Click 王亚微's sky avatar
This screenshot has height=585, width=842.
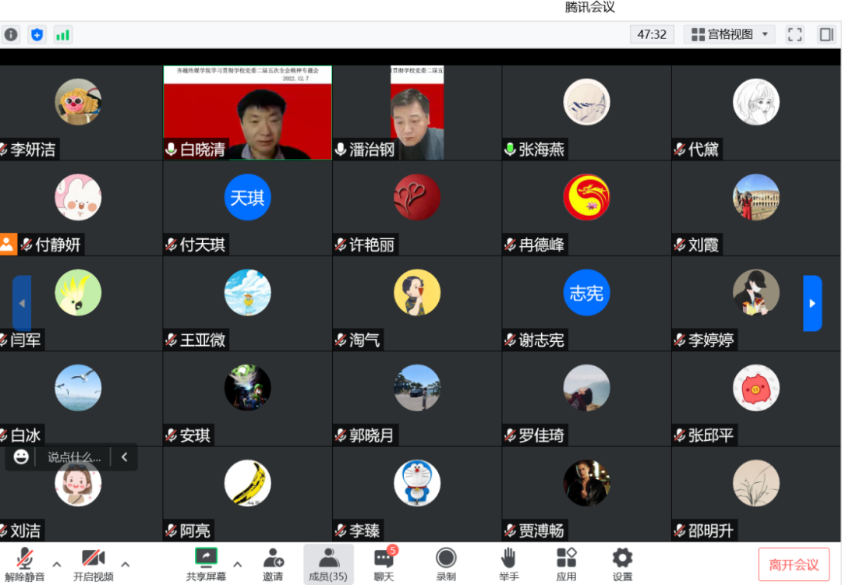click(248, 293)
